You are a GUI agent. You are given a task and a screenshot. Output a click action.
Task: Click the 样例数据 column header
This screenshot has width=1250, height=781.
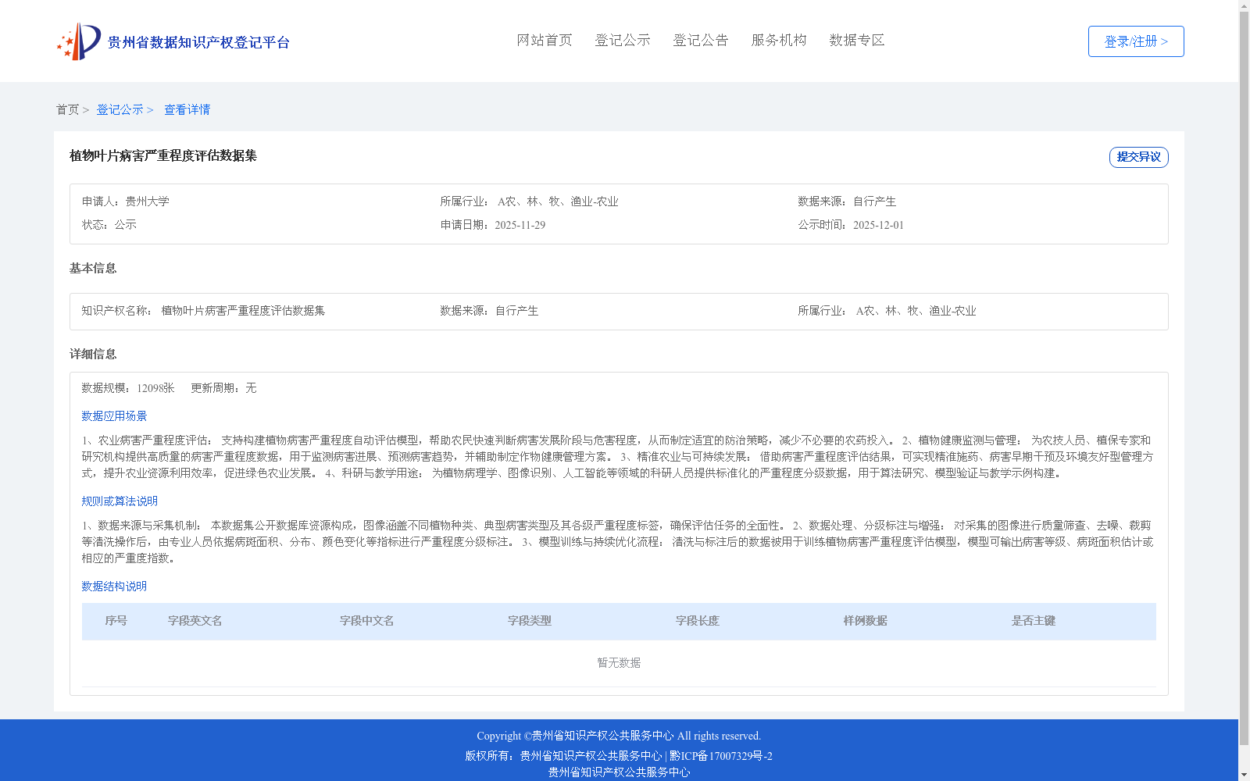[x=866, y=621]
